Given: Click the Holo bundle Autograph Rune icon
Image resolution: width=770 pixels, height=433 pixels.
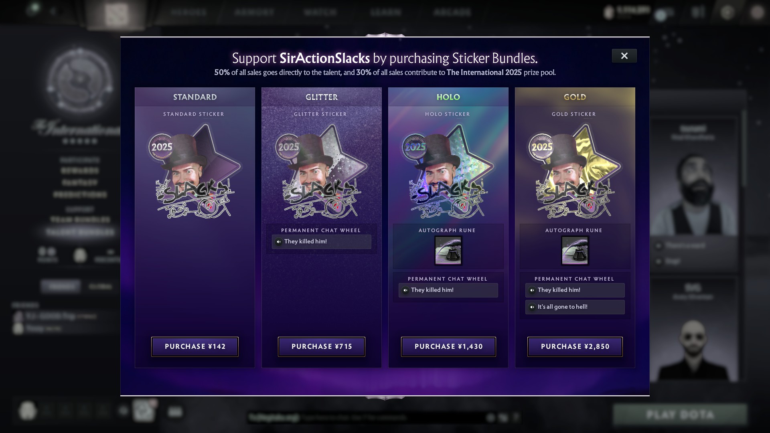Looking at the screenshot, I should [448, 251].
